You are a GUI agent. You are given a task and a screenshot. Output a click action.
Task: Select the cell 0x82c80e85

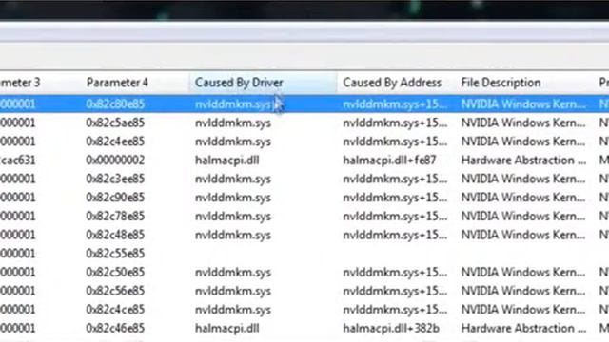coord(115,104)
